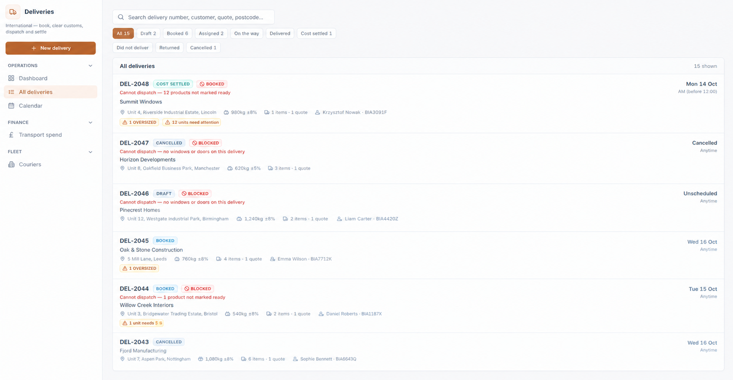Filter by Booked 6 tab
This screenshot has width=733, height=380.
[177, 33]
